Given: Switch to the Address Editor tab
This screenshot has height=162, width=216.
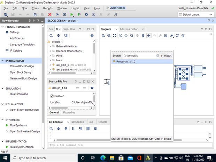Looking at the screenshot, I should click(129, 29).
